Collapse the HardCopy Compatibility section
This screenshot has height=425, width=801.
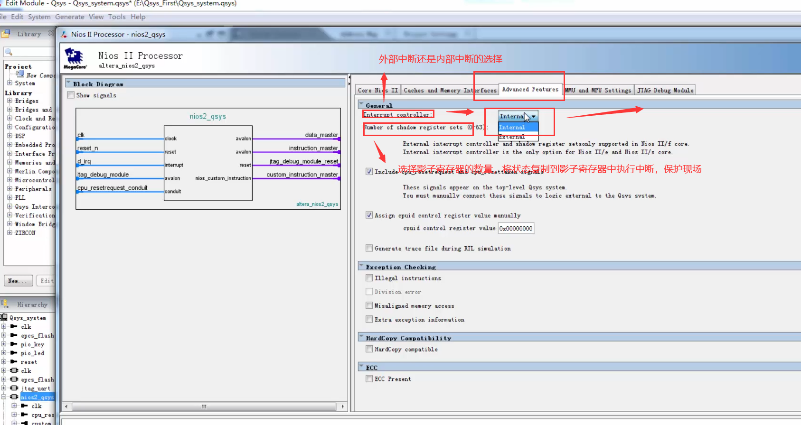[x=361, y=337]
